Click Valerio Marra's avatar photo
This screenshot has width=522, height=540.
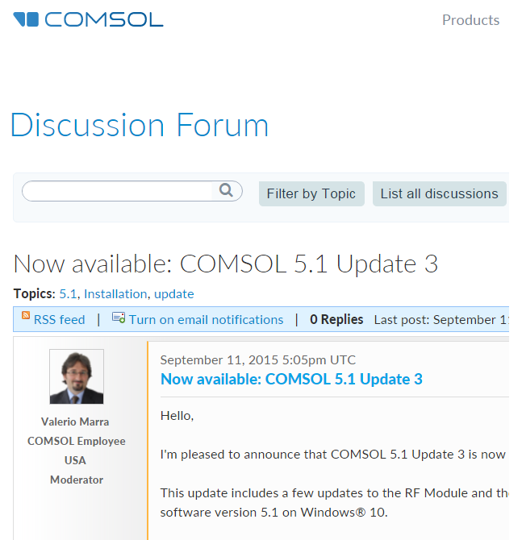coord(77,376)
